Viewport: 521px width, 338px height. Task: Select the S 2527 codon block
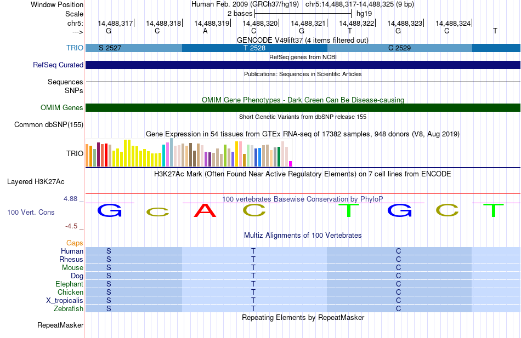[134, 48]
